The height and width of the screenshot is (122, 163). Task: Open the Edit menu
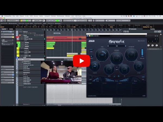coord(17,16)
